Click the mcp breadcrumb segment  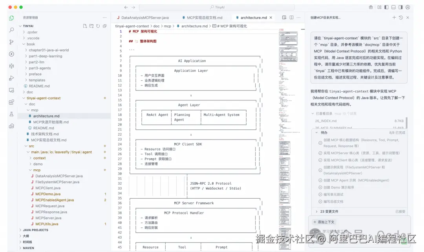pos(167,26)
